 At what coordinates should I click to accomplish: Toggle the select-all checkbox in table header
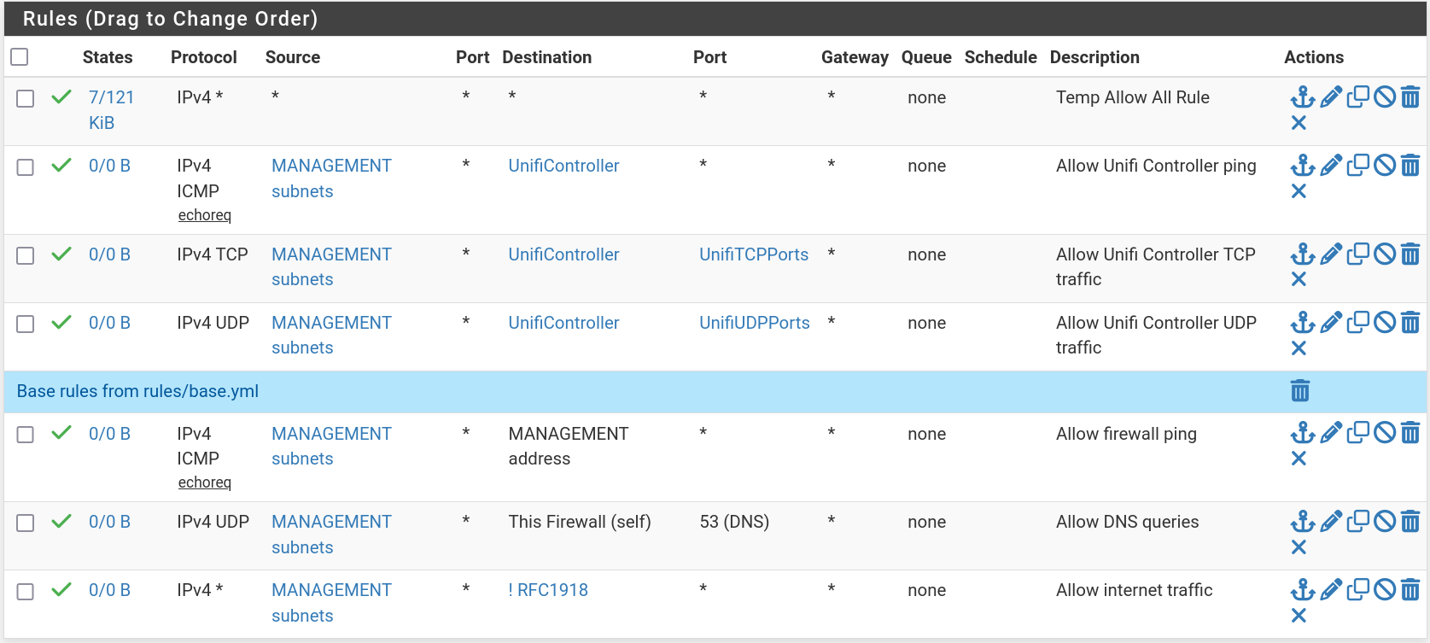20,56
